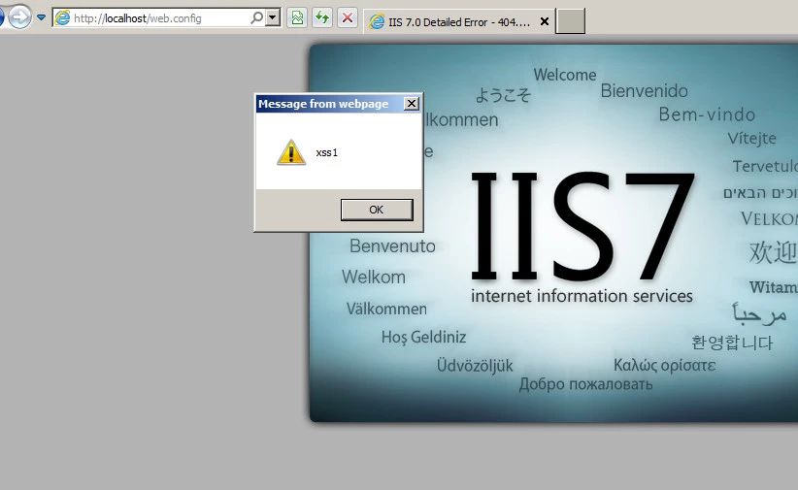The image size is (798, 490).
Task: Click the compatibility view icon
Action: [297, 18]
